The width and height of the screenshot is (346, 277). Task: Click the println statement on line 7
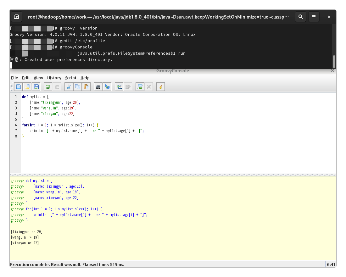87,131
